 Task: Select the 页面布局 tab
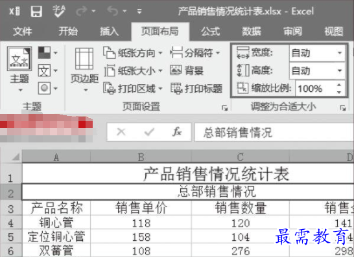click(x=160, y=31)
